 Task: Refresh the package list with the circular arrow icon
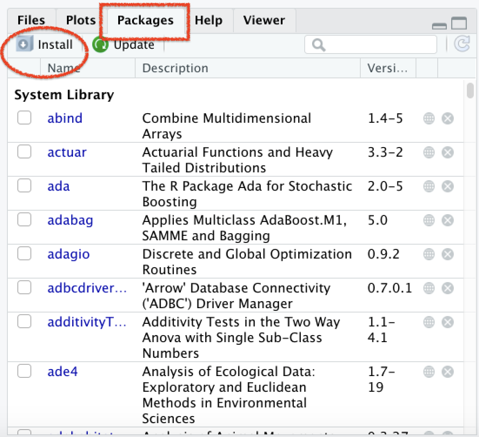point(462,44)
